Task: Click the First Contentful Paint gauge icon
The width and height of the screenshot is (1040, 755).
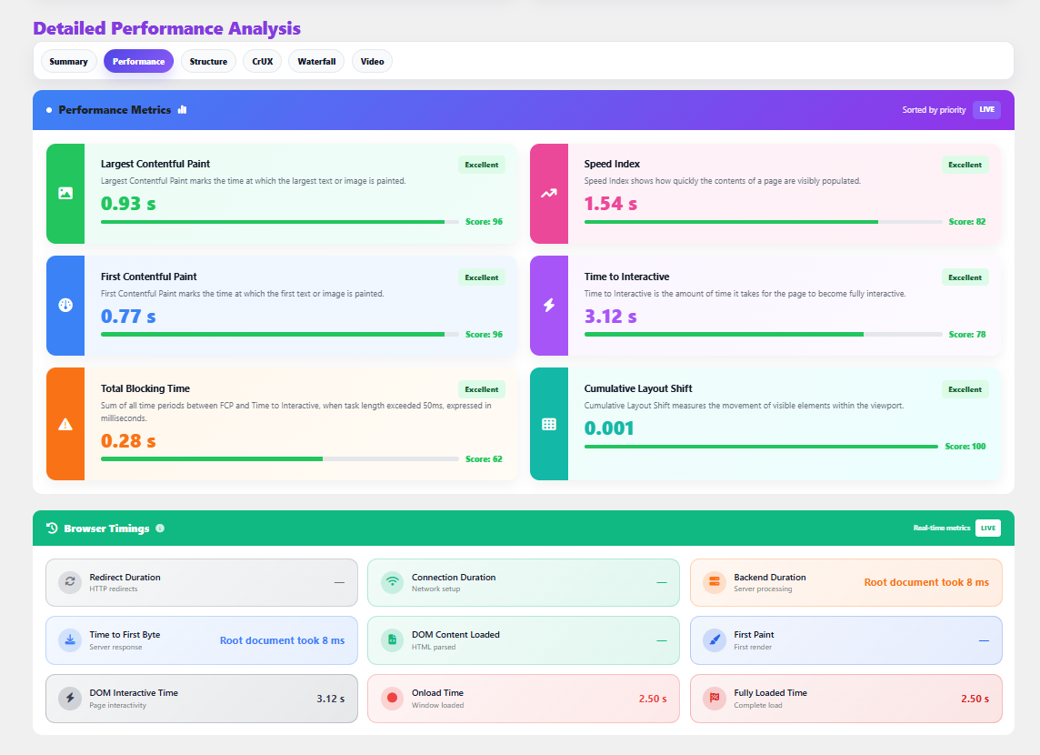Action: pyautogui.click(x=65, y=305)
